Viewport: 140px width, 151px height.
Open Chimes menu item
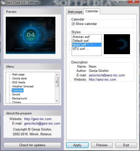[16, 102]
